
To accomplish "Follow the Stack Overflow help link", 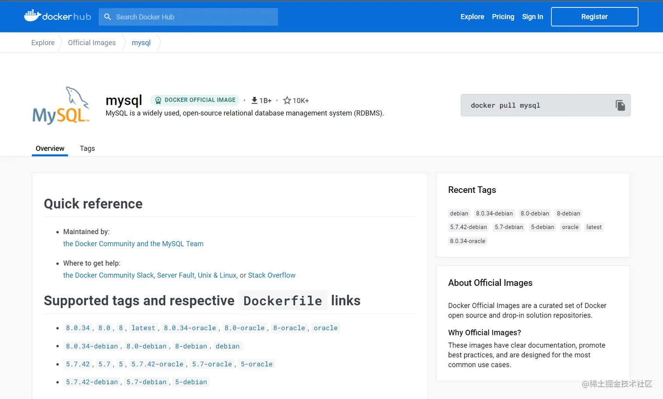I will (x=271, y=275).
